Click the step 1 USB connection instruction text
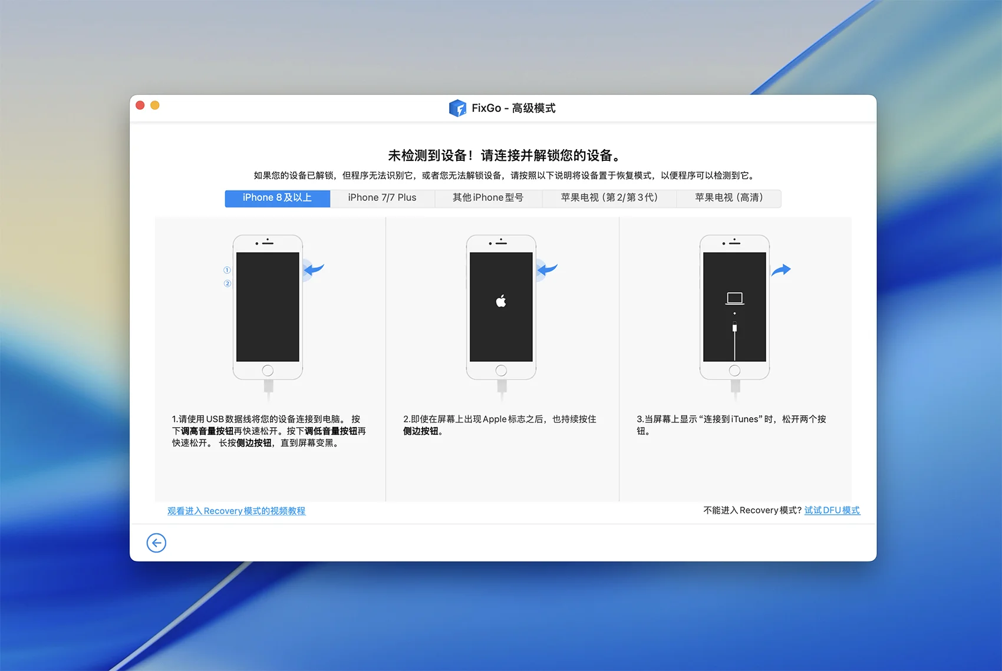Screen dimensions: 1002x671 point(268,431)
